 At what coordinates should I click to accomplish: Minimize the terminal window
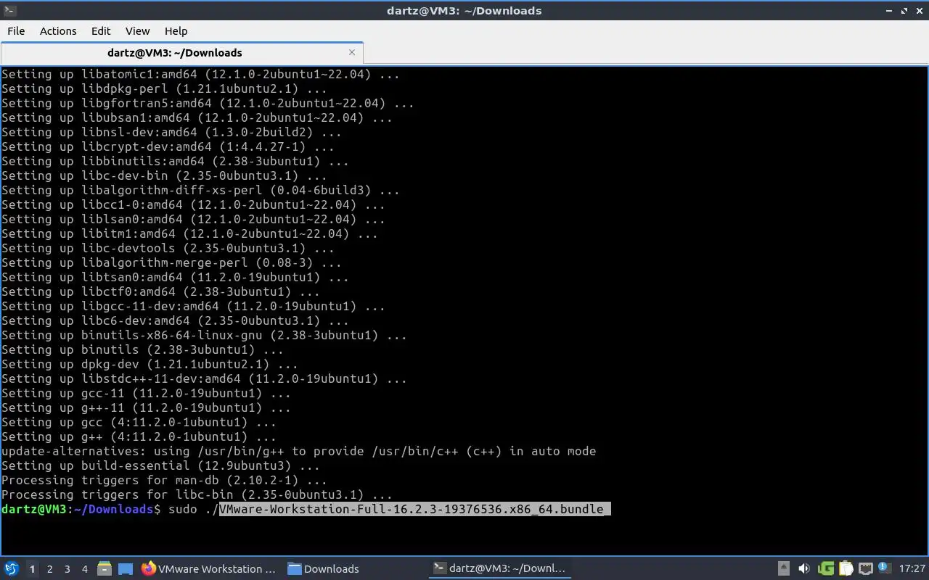click(x=889, y=10)
